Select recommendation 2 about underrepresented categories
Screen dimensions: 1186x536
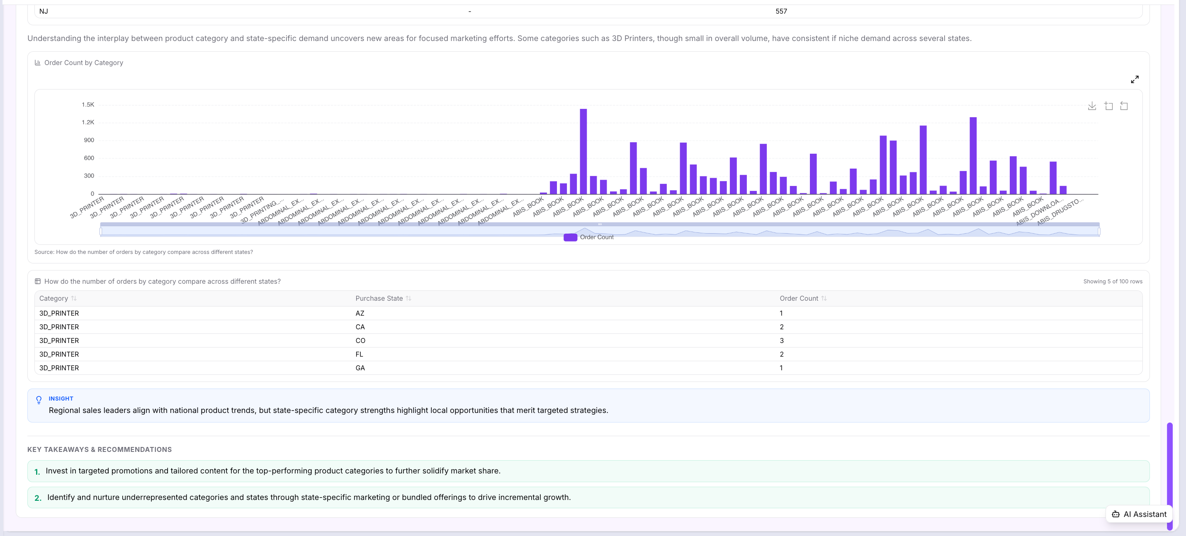(x=588, y=497)
